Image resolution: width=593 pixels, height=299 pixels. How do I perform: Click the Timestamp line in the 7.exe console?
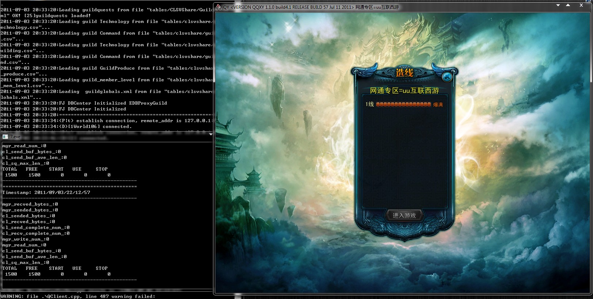[x=46, y=193]
